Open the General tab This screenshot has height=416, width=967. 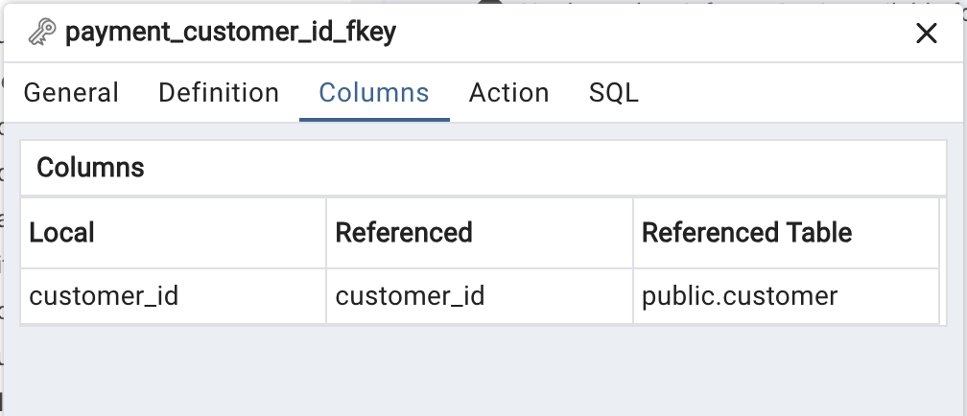point(71,92)
